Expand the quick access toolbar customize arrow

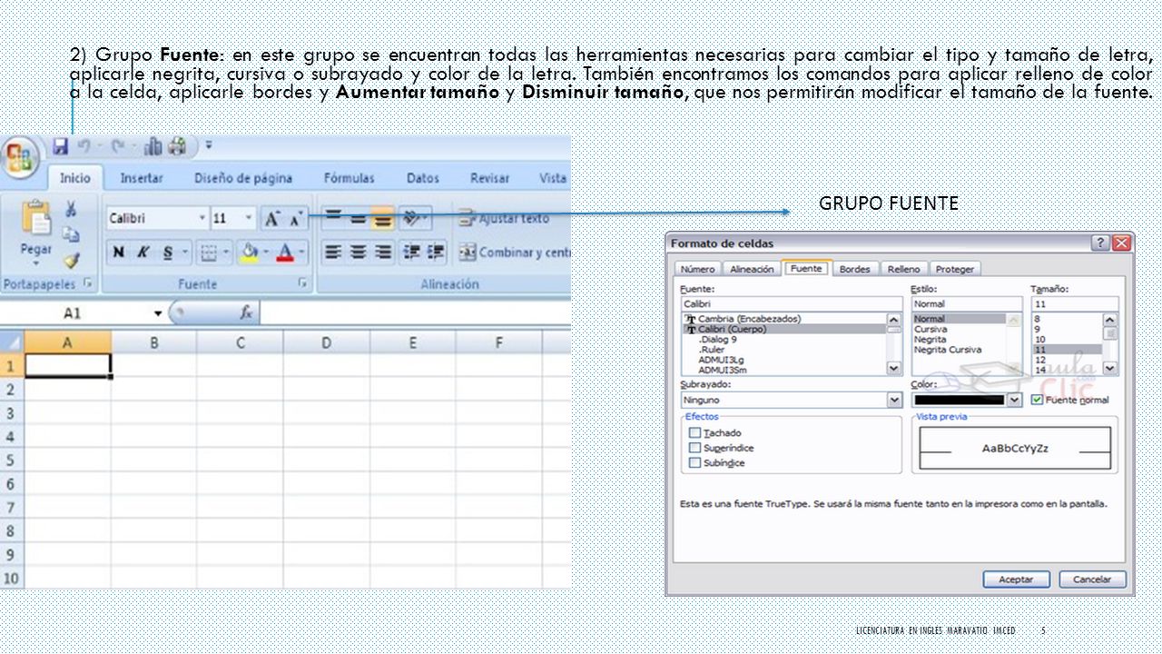point(209,144)
